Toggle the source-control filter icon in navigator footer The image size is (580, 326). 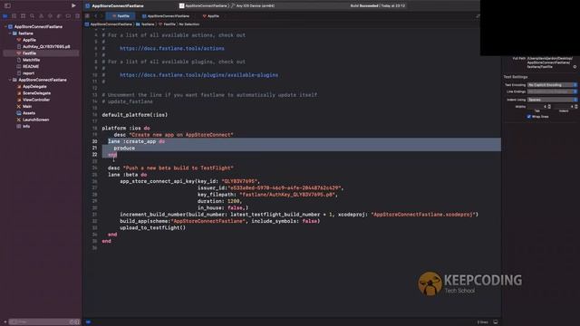click(77, 322)
